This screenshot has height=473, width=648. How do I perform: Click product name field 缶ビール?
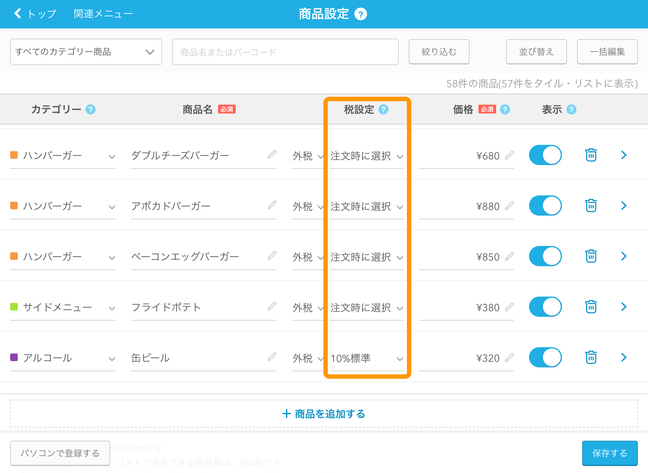(203, 358)
